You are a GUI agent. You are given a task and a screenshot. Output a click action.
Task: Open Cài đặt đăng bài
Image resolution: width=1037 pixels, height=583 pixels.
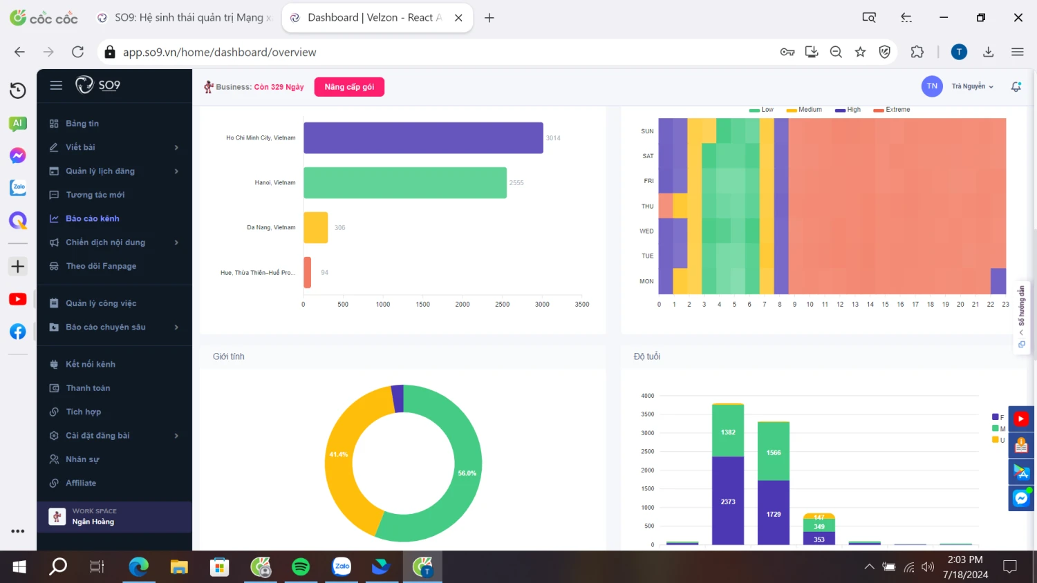click(x=97, y=436)
